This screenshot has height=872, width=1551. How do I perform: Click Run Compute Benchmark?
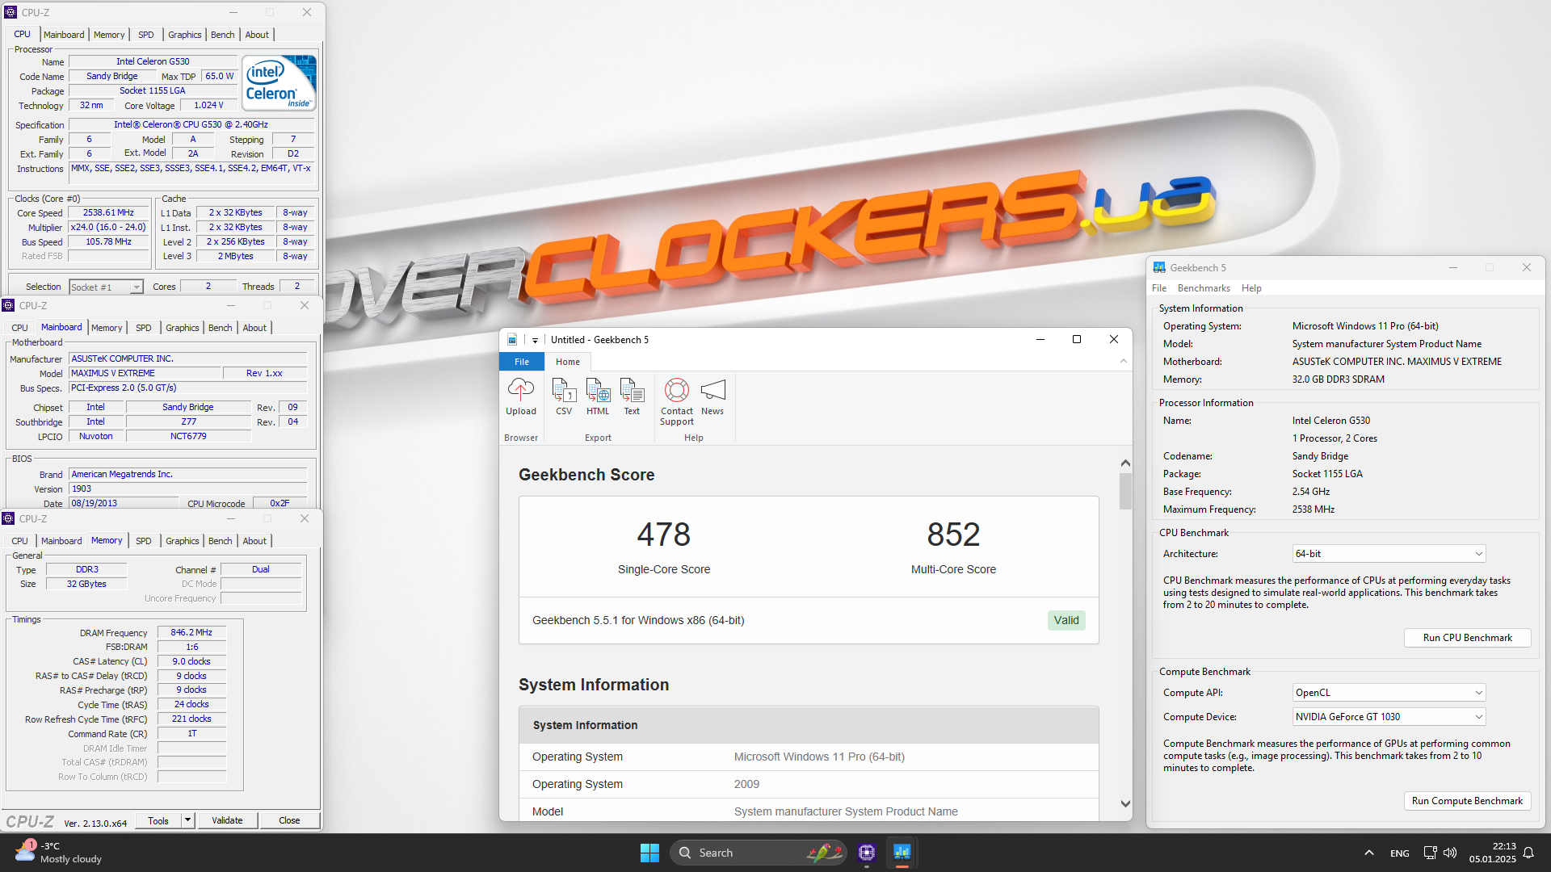(1467, 801)
